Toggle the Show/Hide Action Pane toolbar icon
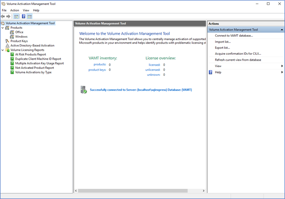The height and width of the screenshot is (199, 285). [x=30, y=16]
